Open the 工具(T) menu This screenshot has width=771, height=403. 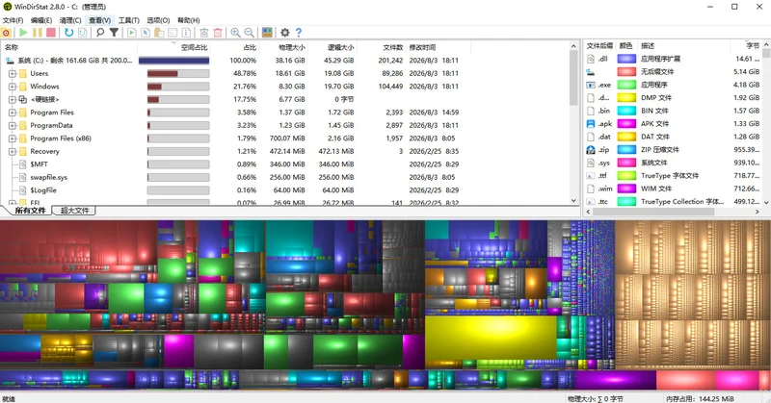point(128,20)
